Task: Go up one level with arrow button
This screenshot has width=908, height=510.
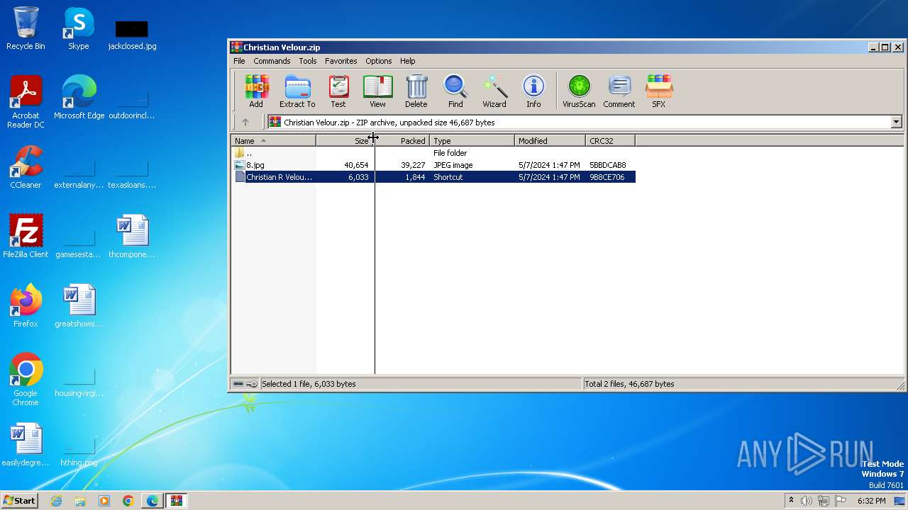Action: (245, 123)
